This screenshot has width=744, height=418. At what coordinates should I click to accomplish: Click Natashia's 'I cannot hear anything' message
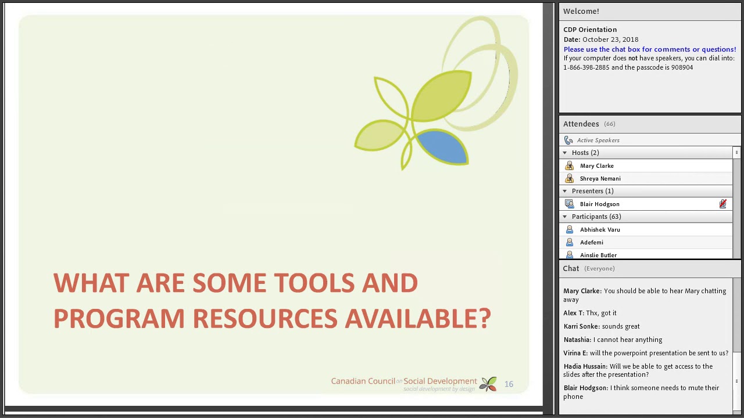tap(613, 340)
